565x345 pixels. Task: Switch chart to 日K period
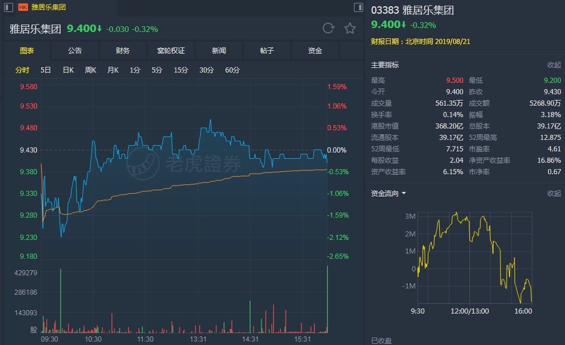68,70
